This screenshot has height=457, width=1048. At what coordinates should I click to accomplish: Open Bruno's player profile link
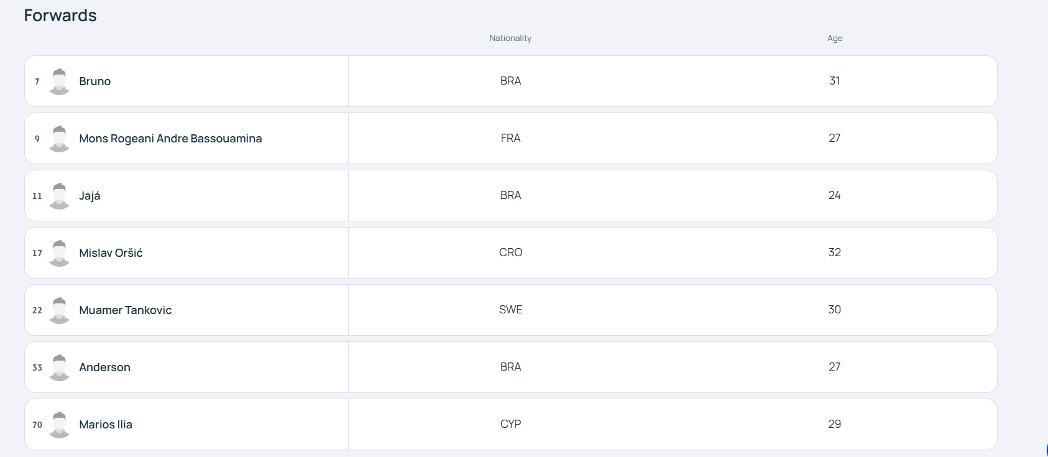click(x=95, y=81)
